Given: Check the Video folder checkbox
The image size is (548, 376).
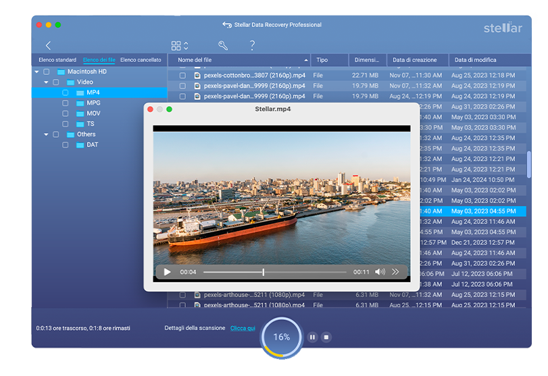Looking at the screenshot, I should pyautogui.click(x=55, y=82).
